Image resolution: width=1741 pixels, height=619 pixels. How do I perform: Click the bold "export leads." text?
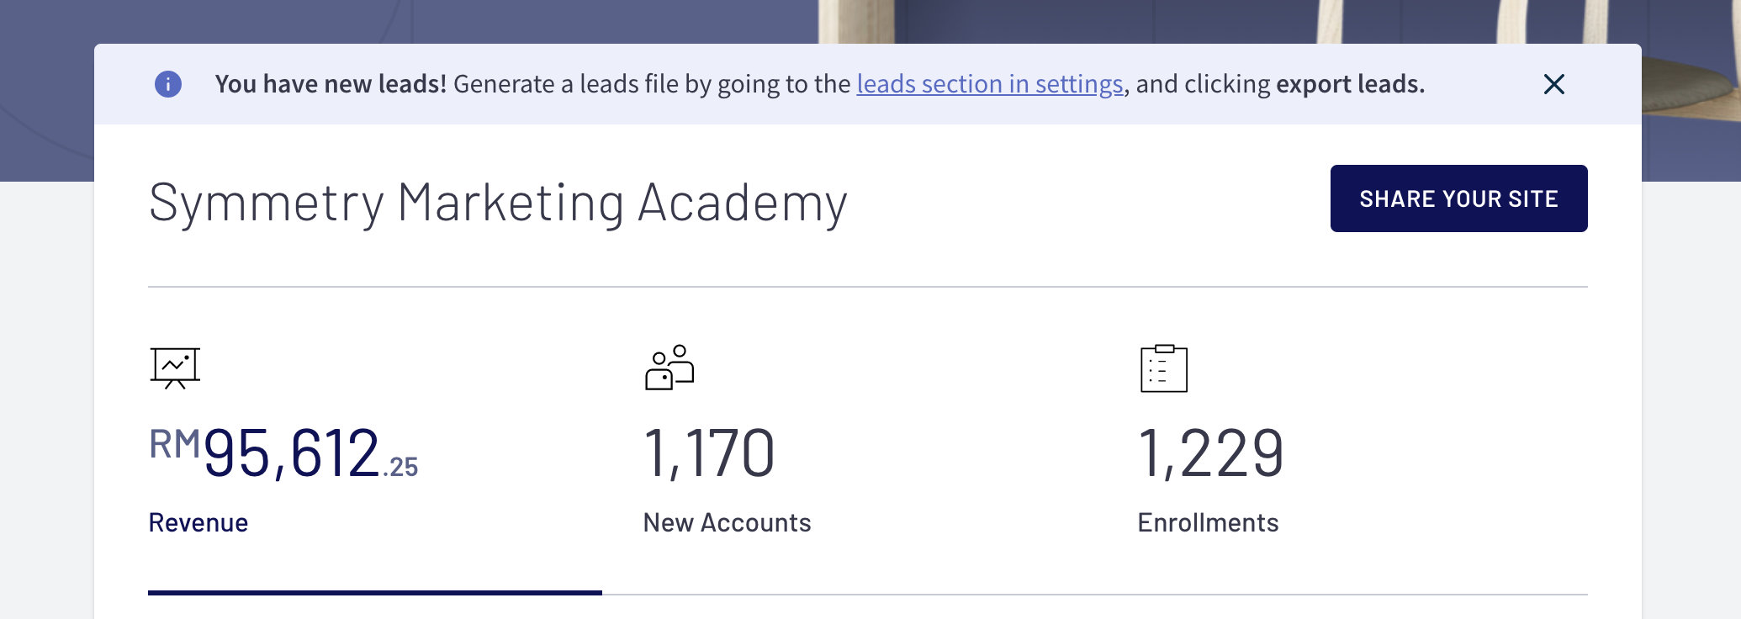(1350, 84)
